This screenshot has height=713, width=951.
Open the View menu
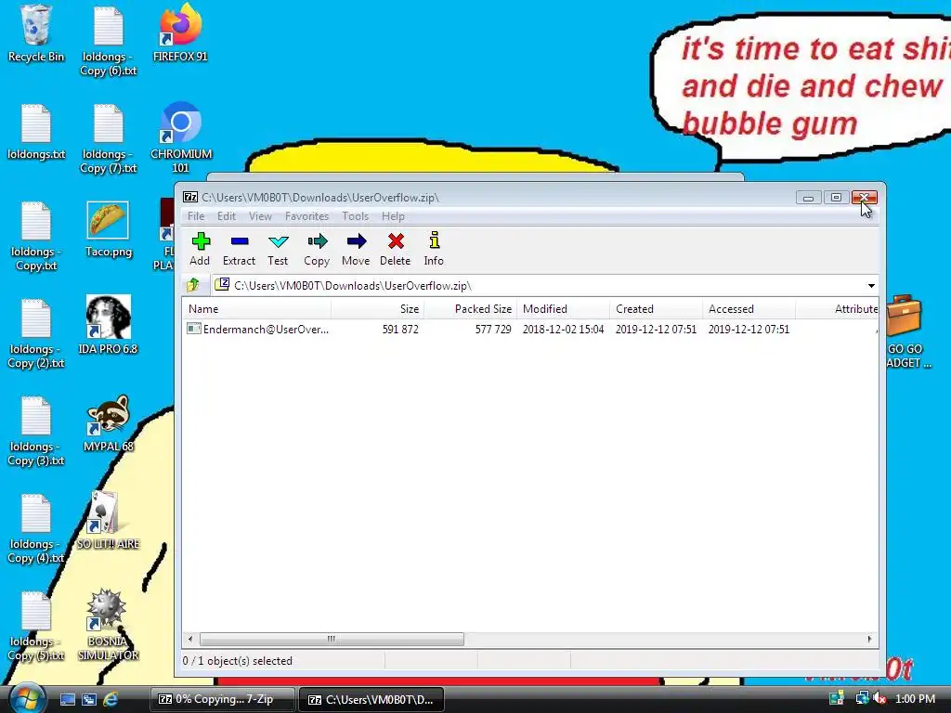(260, 216)
